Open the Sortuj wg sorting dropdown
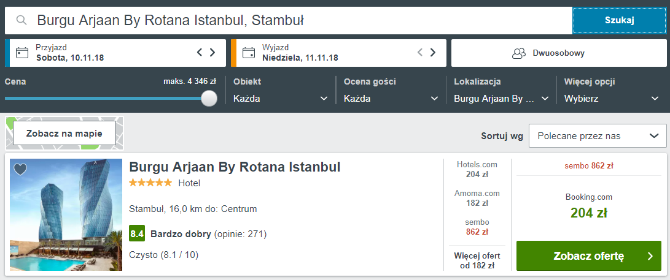Screen dimensions: 670x280 (598, 135)
